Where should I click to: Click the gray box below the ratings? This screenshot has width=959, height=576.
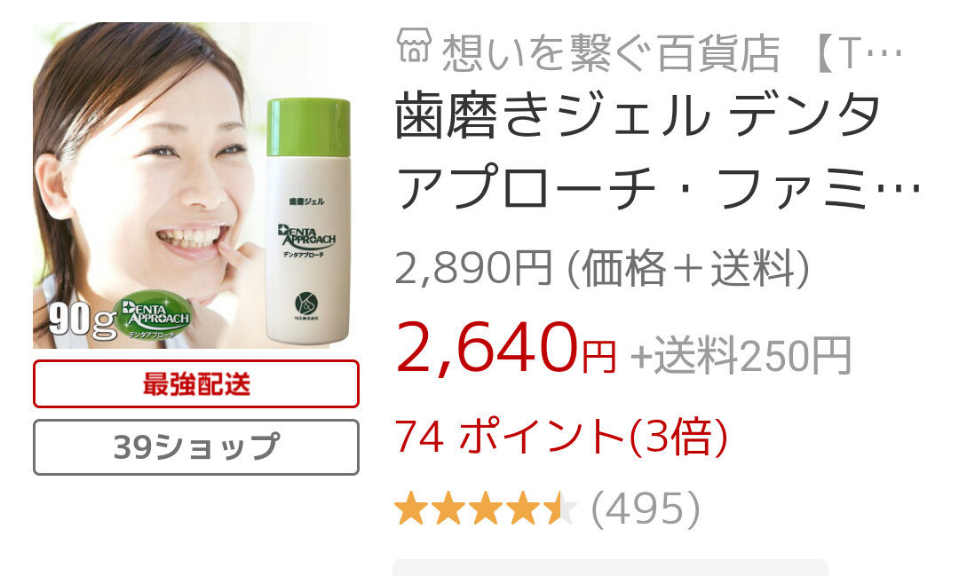pyautogui.click(x=610, y=567)
